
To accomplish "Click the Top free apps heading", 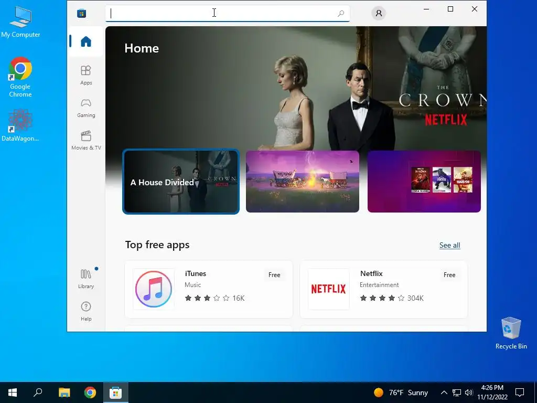I will (157, 245).
